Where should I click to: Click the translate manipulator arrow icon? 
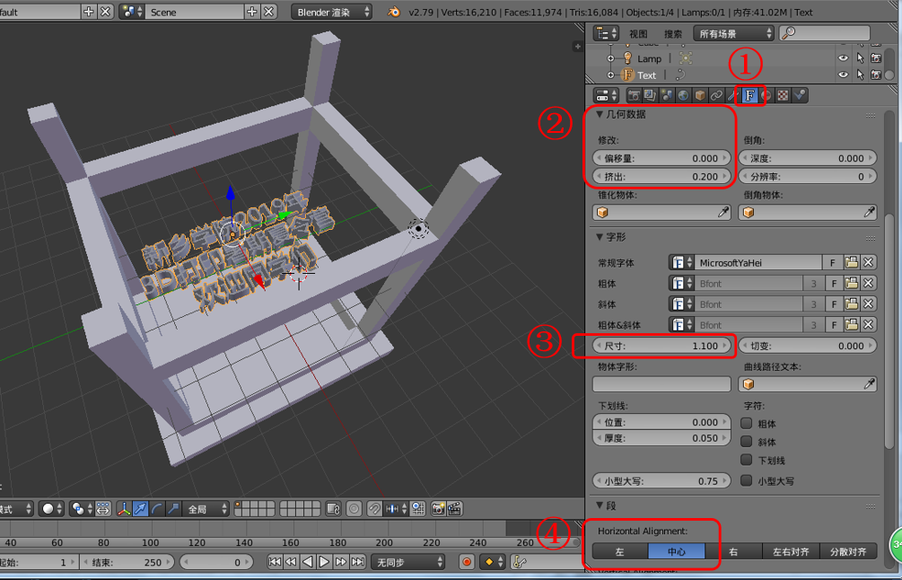[140, 509]
